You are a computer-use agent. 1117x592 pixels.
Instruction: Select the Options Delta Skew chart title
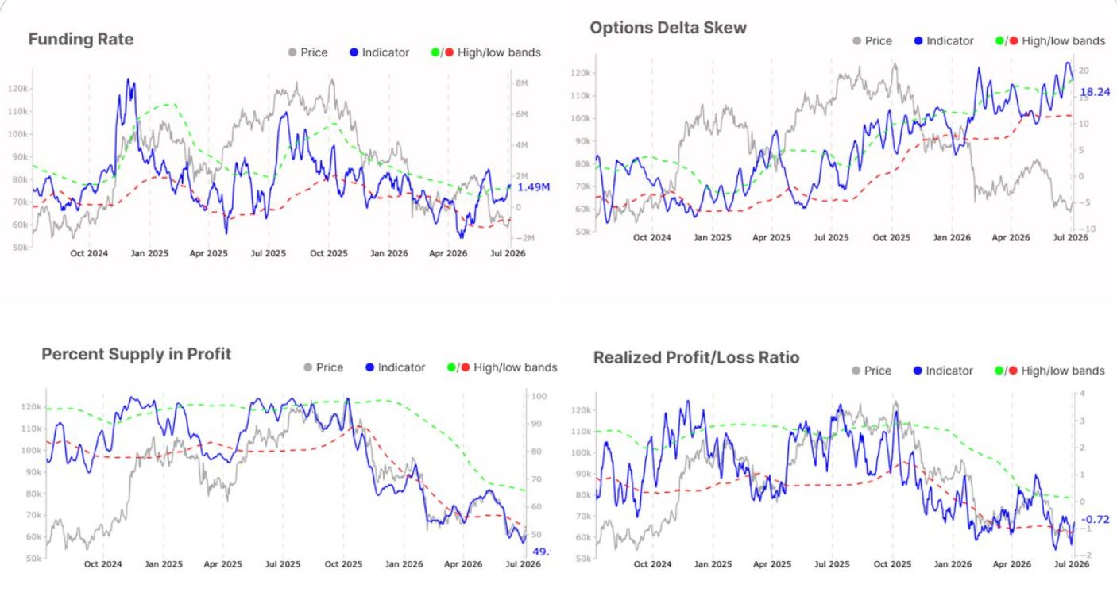(x=668, y=28)
